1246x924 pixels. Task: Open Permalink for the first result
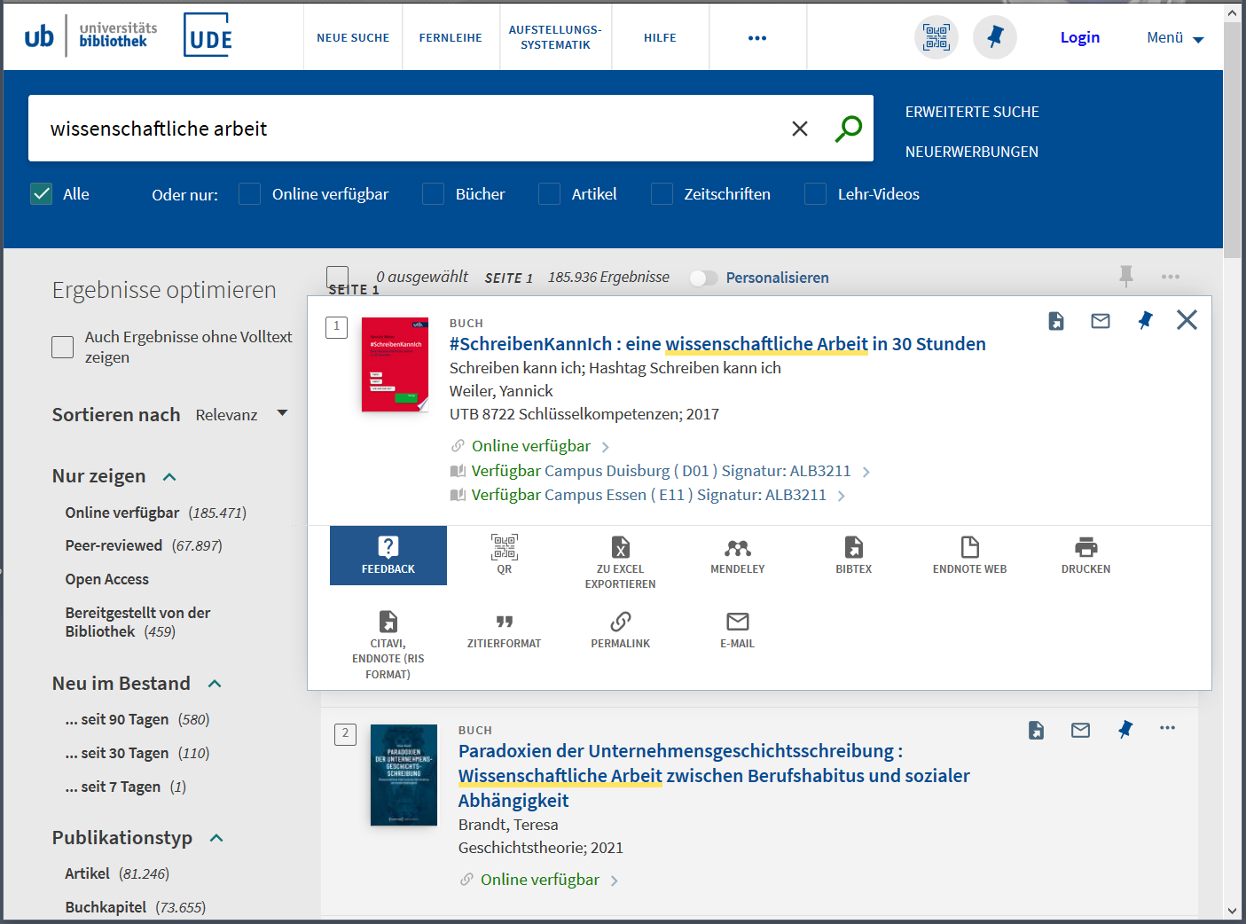[620, 630]
